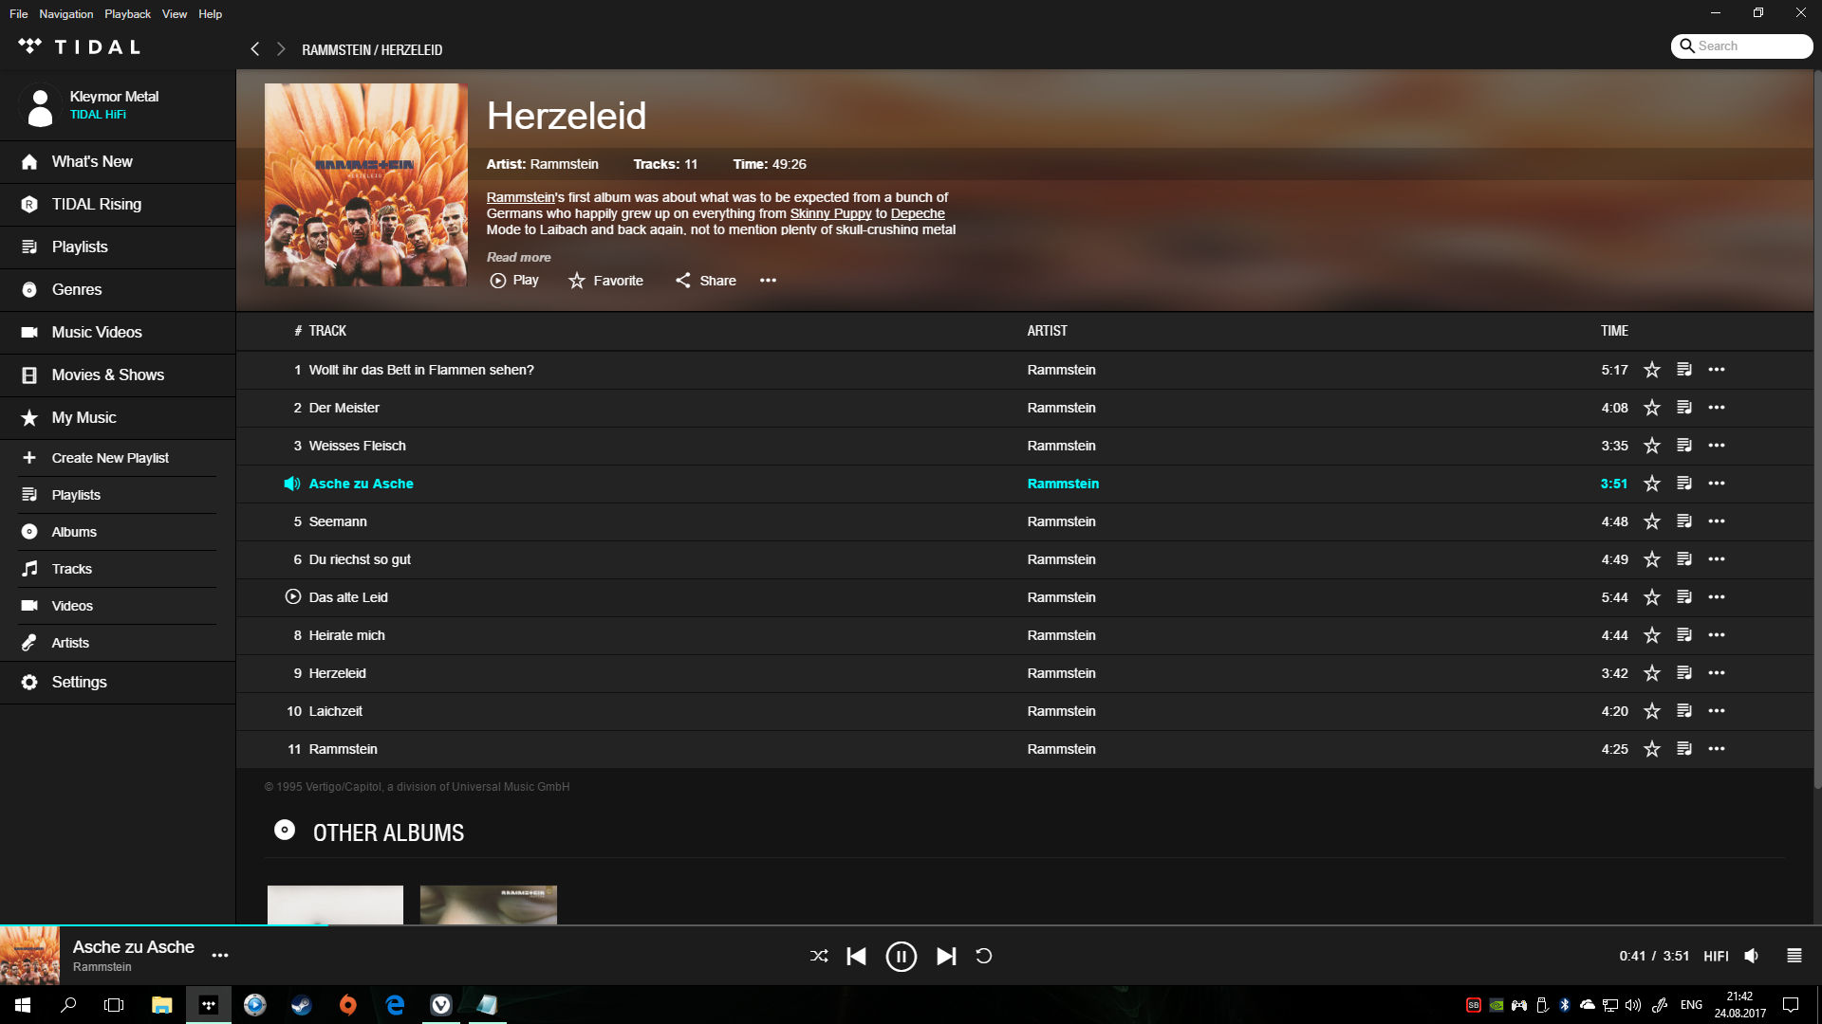
Task: Mute the player volume
Action: click(1752, 956)
